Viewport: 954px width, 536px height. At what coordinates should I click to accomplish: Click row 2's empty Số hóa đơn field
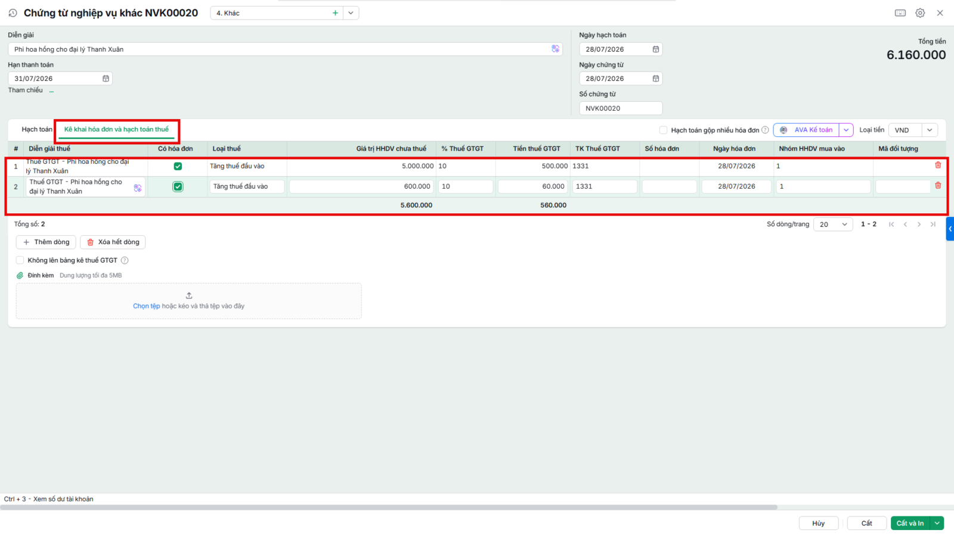(x=669, y=186)
